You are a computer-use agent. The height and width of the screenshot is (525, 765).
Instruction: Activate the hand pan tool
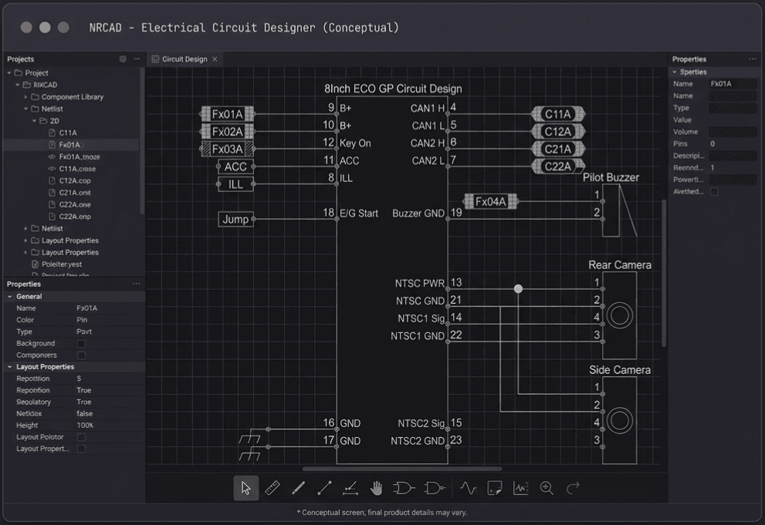click(377, 488)
